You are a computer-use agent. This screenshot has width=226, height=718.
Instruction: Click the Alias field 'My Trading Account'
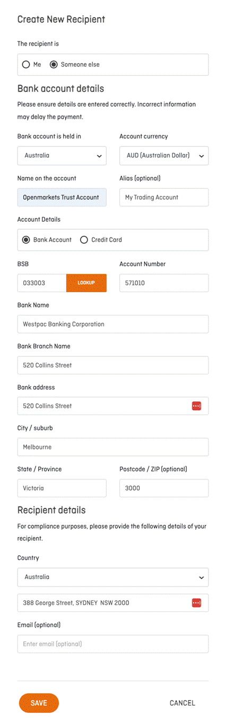[164, 197]
